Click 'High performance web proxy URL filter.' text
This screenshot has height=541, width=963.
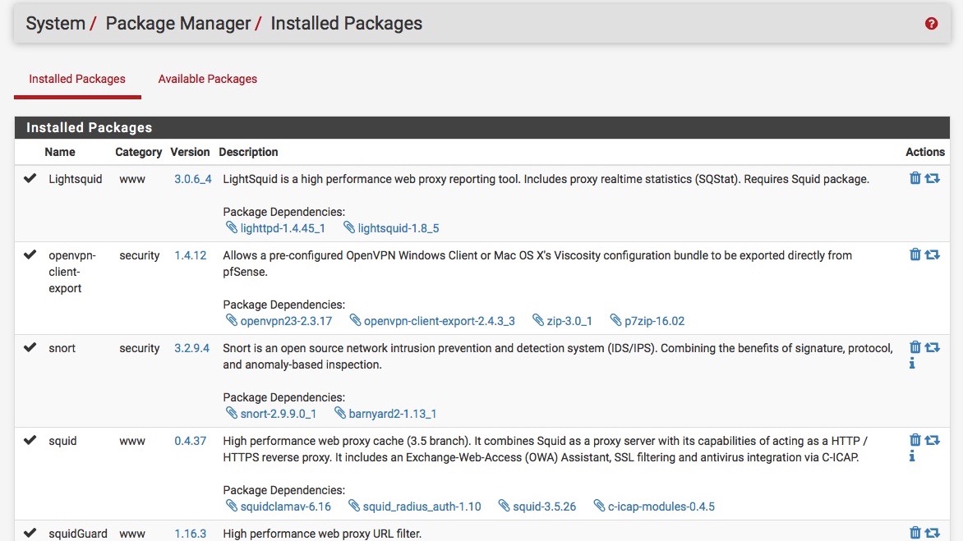322,534
